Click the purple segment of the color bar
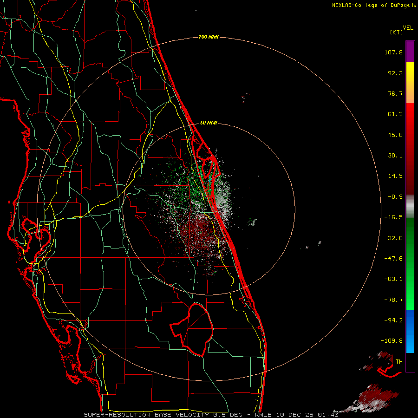The image size is (418, 418). click(x=410, y=52)
